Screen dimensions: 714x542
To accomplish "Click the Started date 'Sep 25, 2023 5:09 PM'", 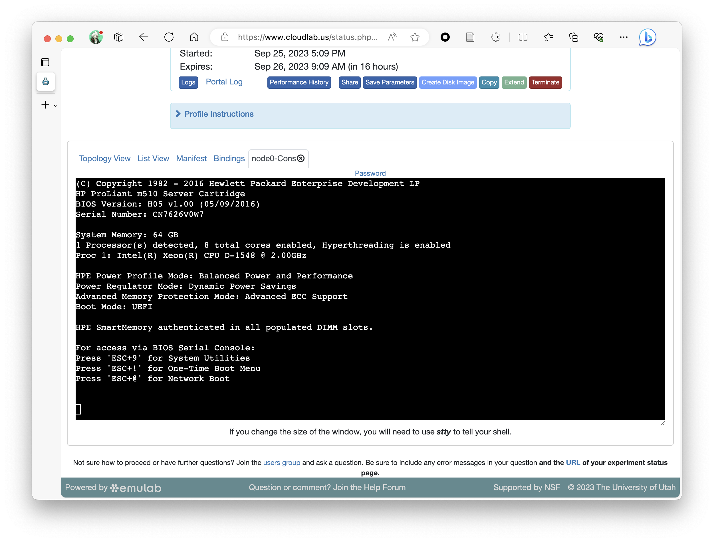I will coord(300,53).
